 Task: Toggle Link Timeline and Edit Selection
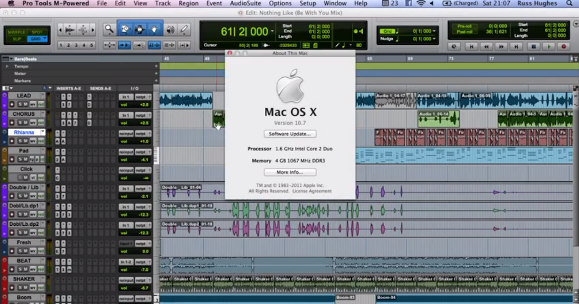pyautogui.click(x=154, y=45)
